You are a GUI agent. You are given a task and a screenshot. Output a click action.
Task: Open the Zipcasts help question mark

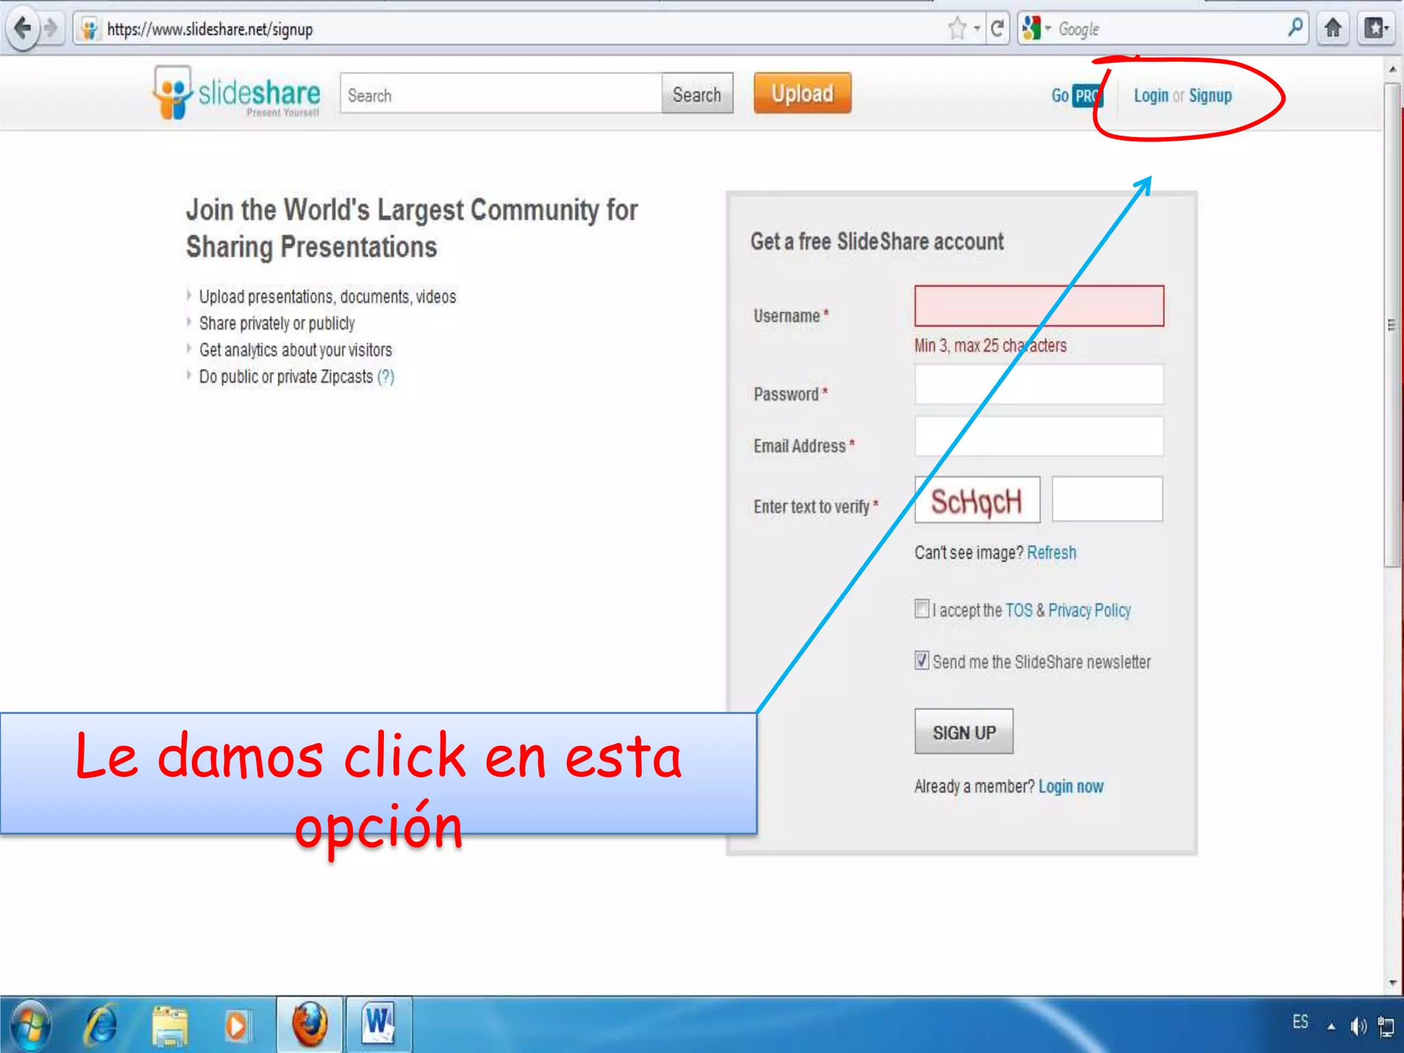click(x=386, y=377)
